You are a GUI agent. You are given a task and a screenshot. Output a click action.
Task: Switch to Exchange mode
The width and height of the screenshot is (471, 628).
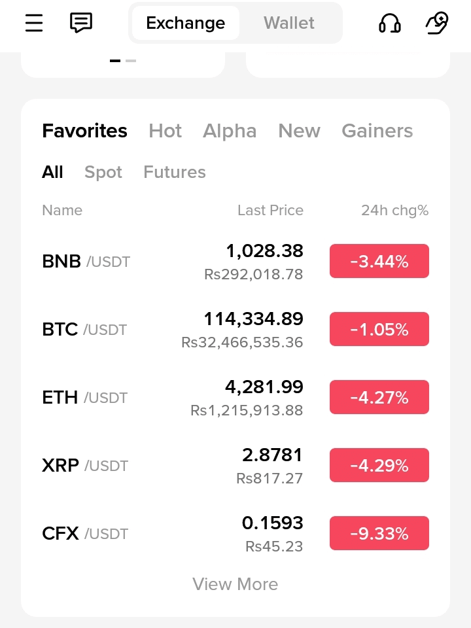click(x=185, y=23)
